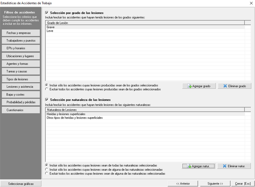This screenshot has height=187, width=255.
Task: Close the Estadísticas de Accidentes window
Action: pos(251,3)
